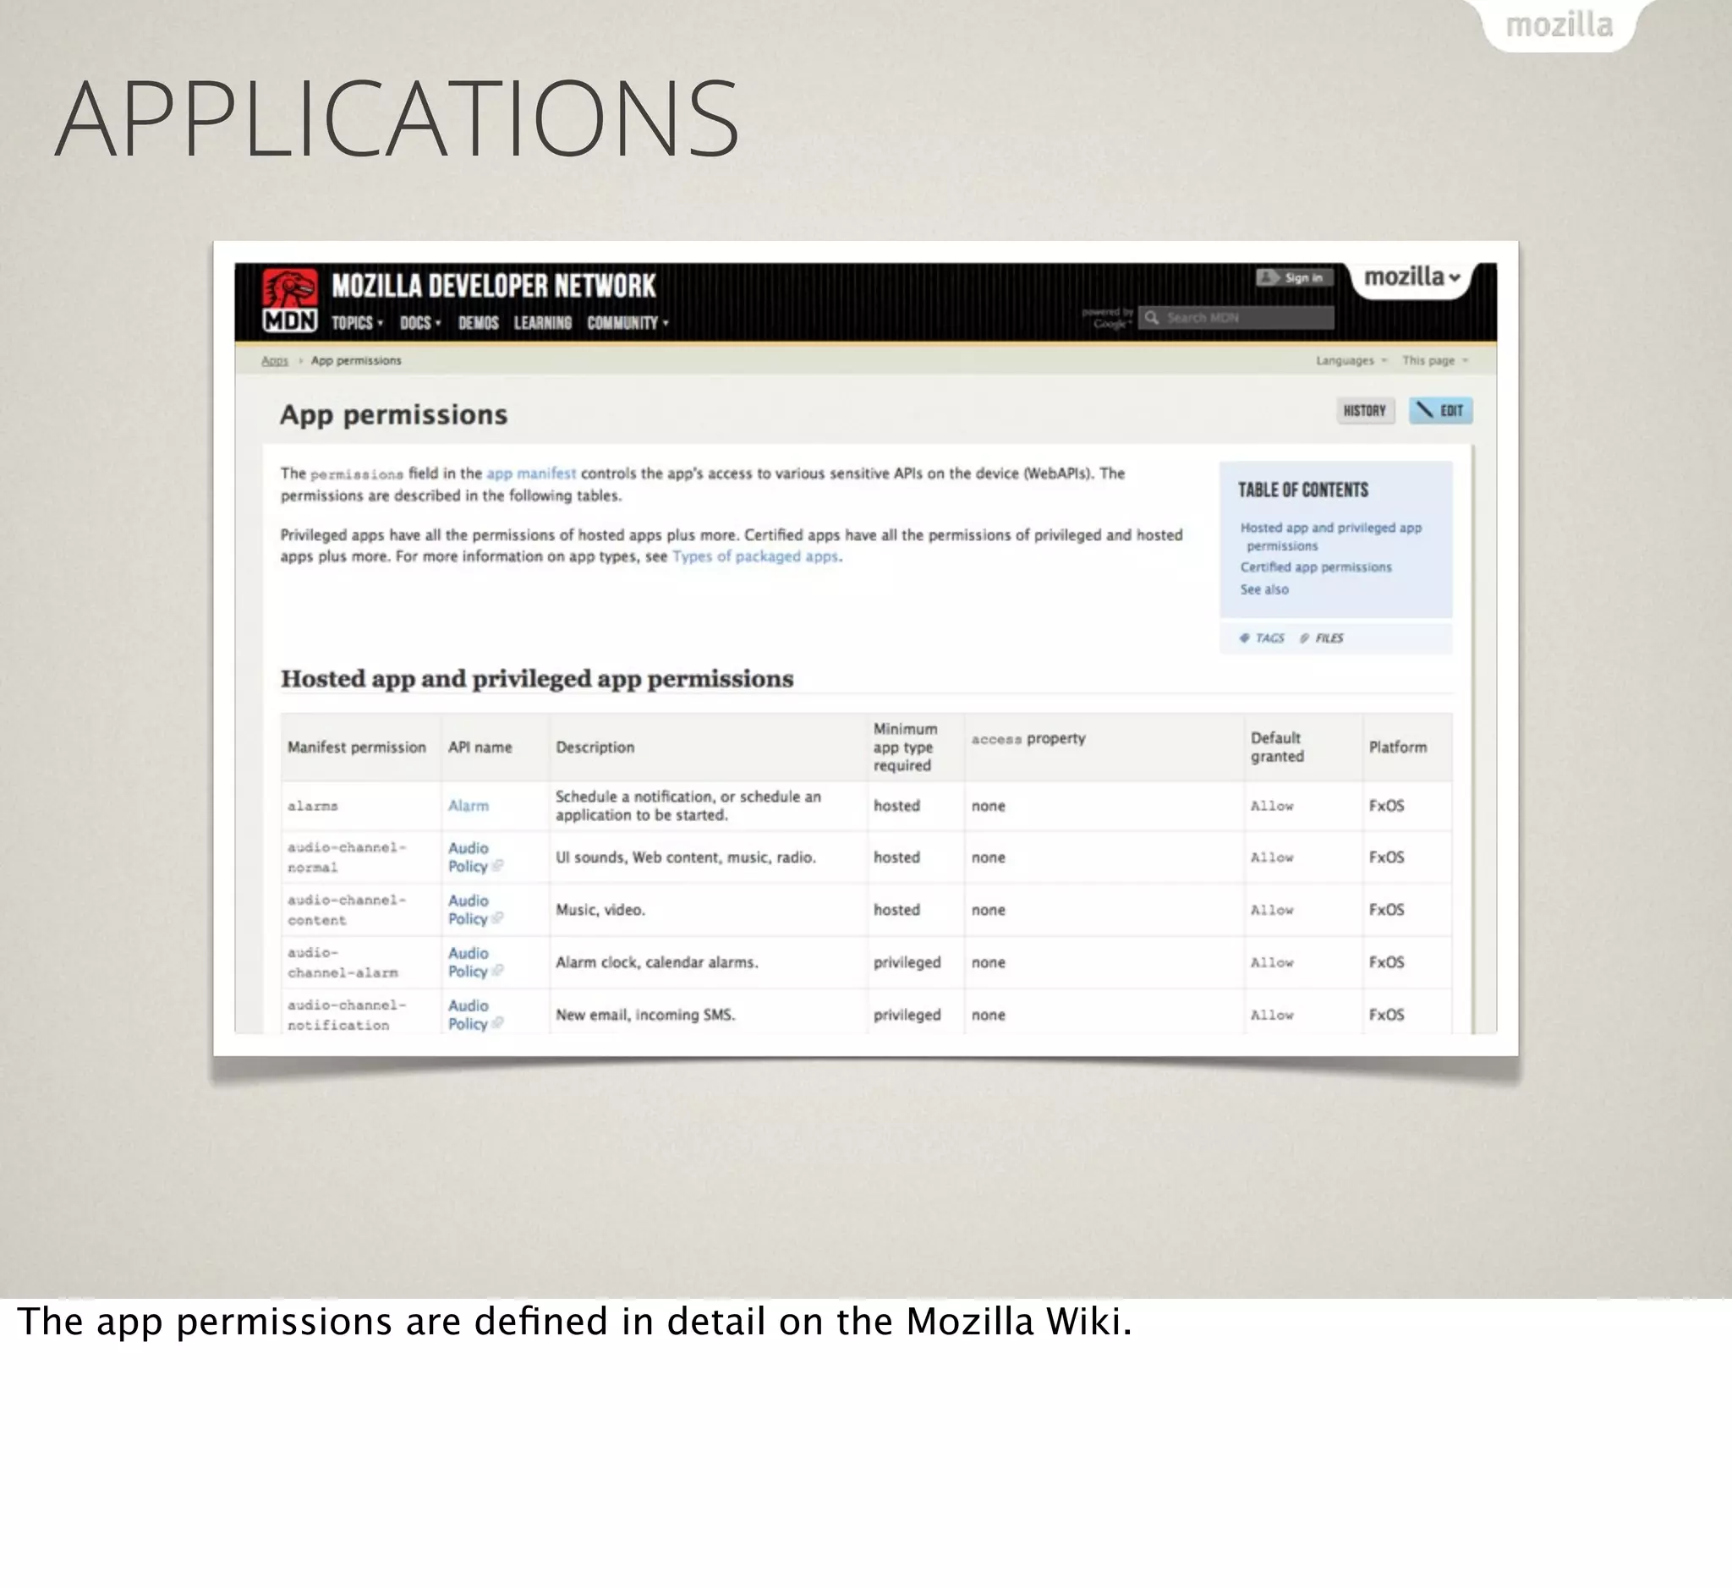Click the Files label
The image size is (1732, 1588).
[1329, 638]
